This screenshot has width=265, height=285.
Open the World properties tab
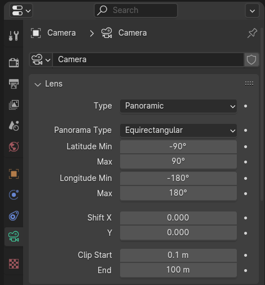point(14,146)
